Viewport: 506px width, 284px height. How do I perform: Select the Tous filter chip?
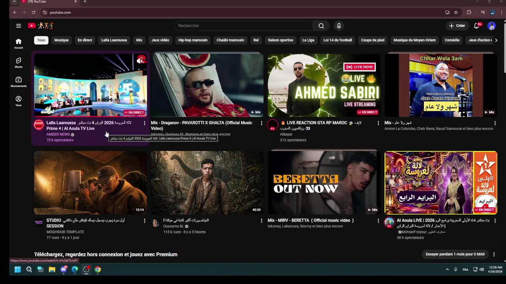pyautogui.click(x=41, y=40)
